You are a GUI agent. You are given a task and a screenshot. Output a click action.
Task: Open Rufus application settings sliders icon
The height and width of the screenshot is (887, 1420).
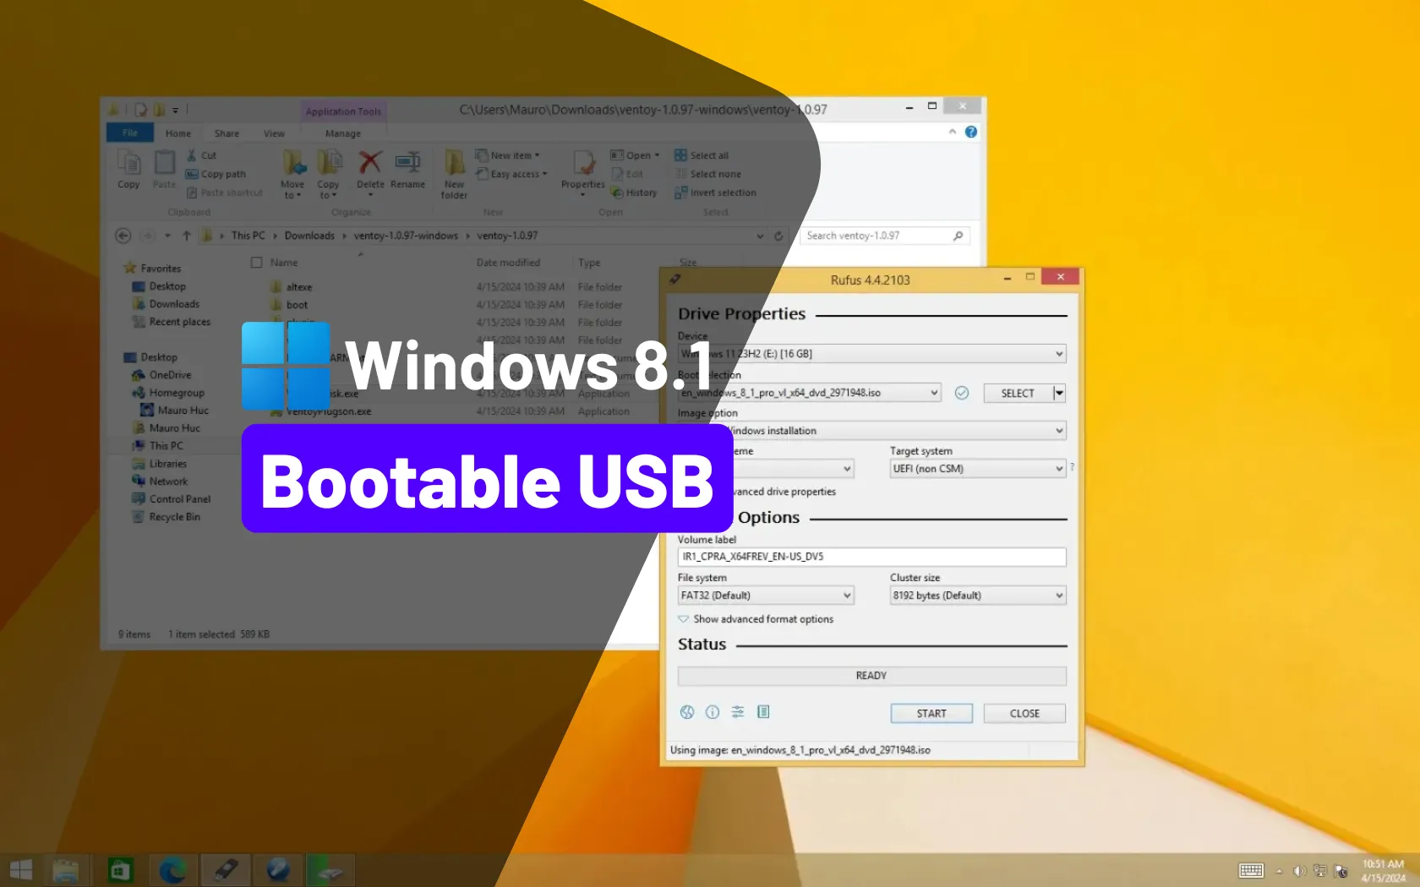click(x=738, y=712)
